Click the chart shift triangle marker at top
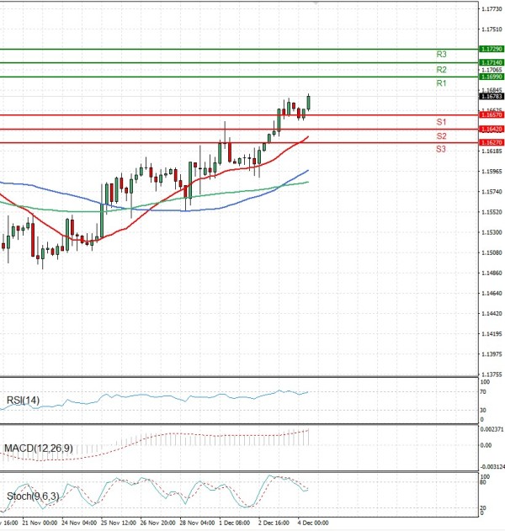This screenshot has width=505, height=531. click(316, 3)
